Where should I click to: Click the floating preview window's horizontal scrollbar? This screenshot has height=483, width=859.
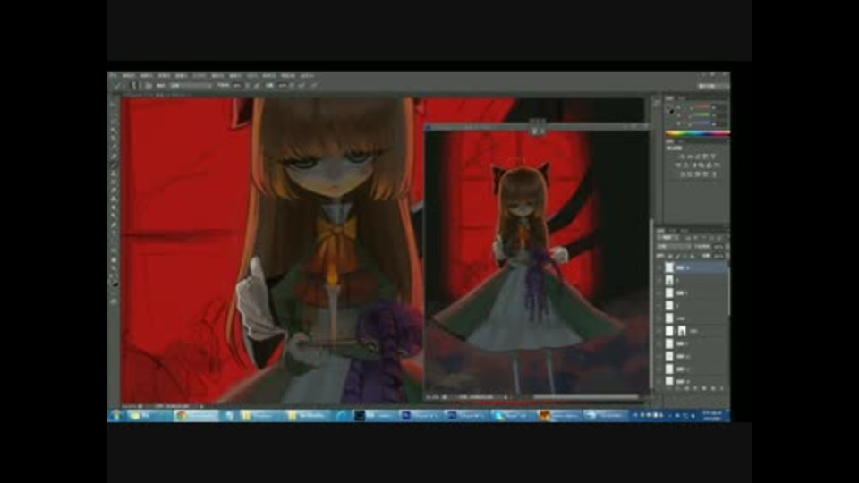pyautogui.click(x=585, y=397)
